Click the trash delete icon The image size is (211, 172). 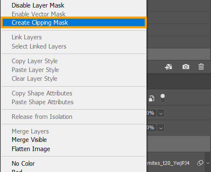[201, 67]
